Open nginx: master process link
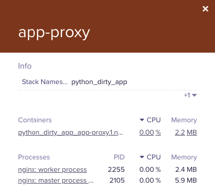 pos(56,181)
